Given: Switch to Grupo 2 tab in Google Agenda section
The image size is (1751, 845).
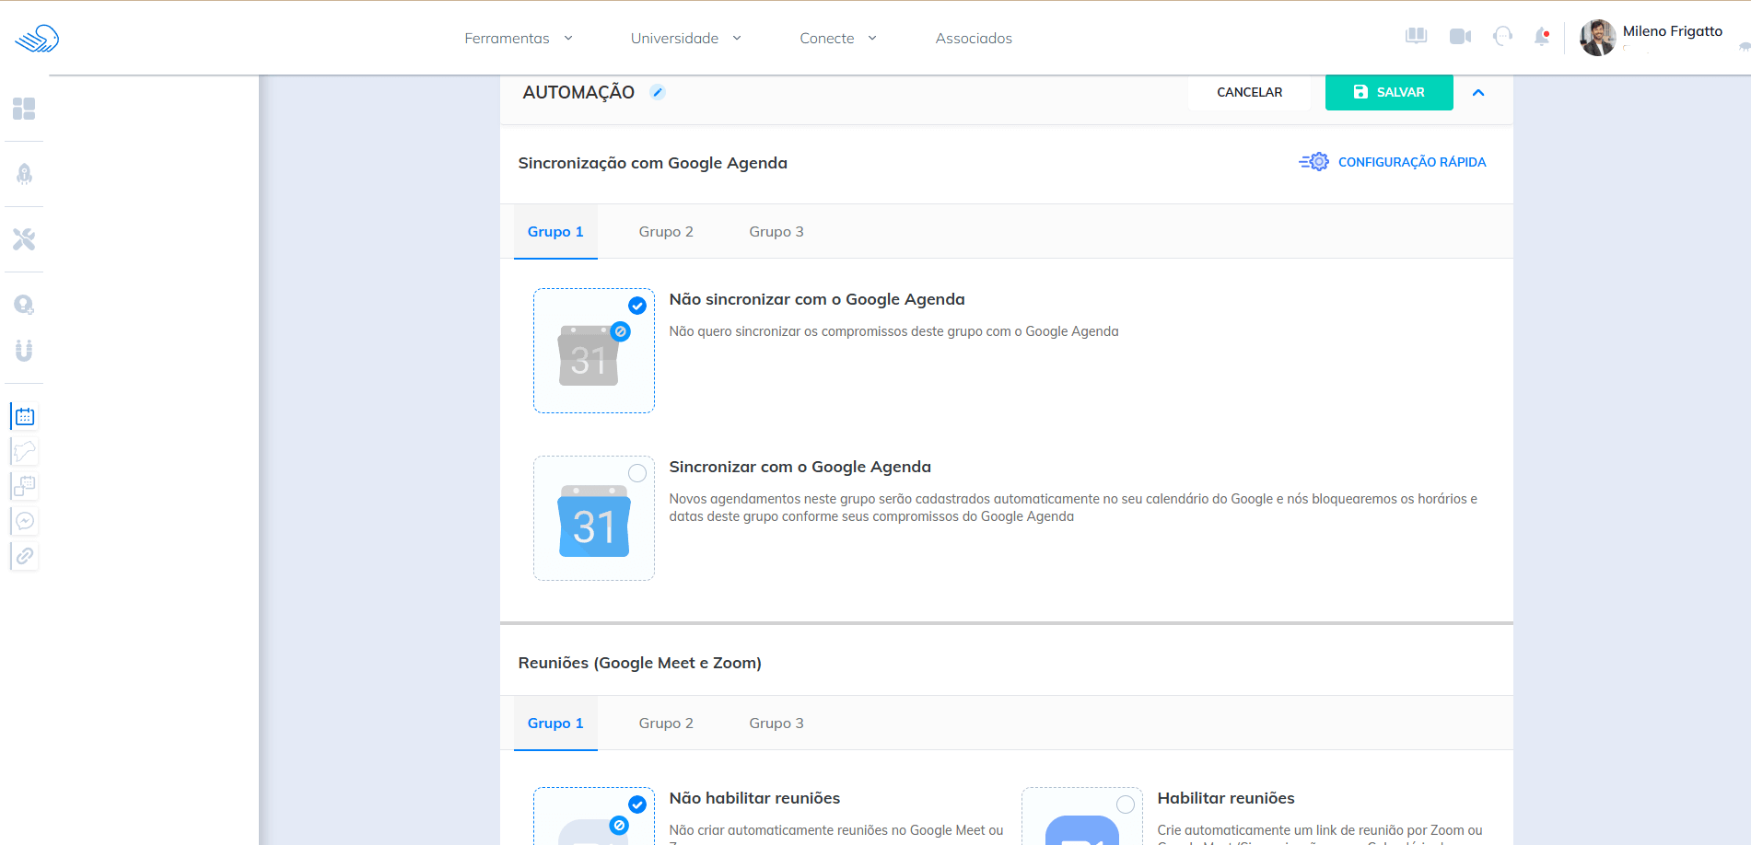Looking at the screenshot, I should point(666,232).
